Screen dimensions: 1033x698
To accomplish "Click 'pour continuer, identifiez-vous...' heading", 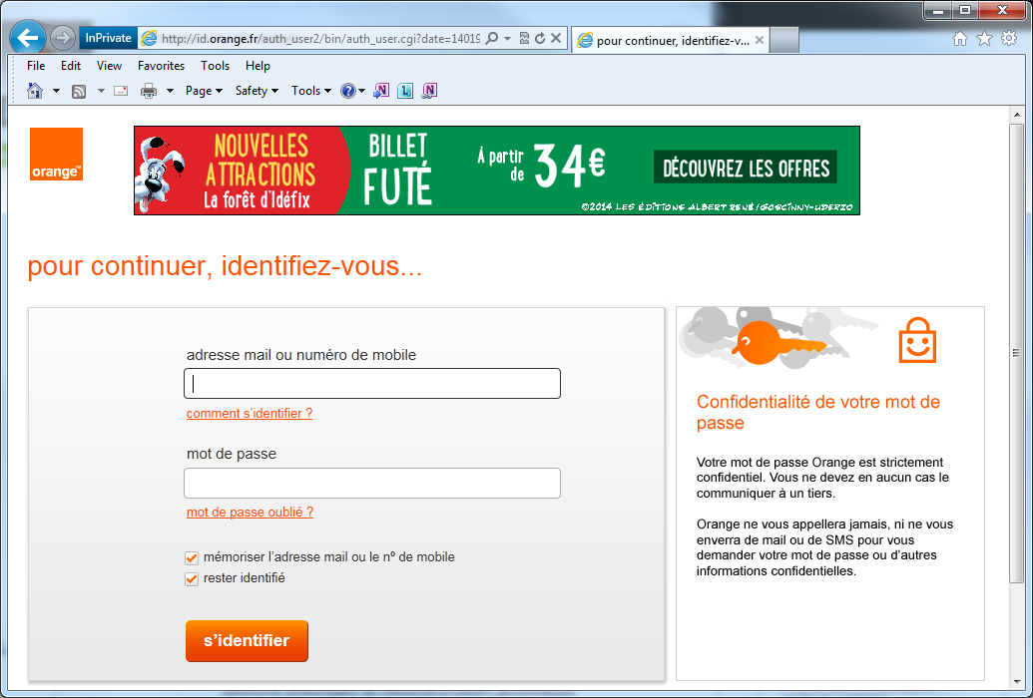I will click(x=225, y=266).
